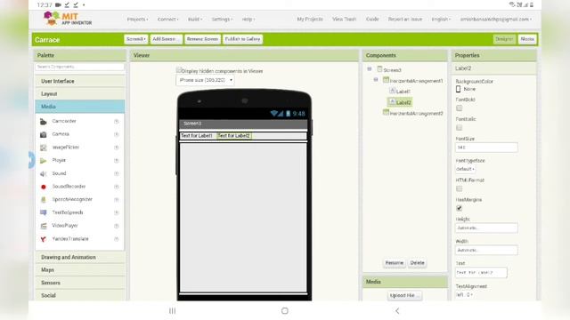Image resolution: width=570 pixels, height=320 pixels.
Task: Enable the HTMLFormat checkbox
Action: point(460,188)
